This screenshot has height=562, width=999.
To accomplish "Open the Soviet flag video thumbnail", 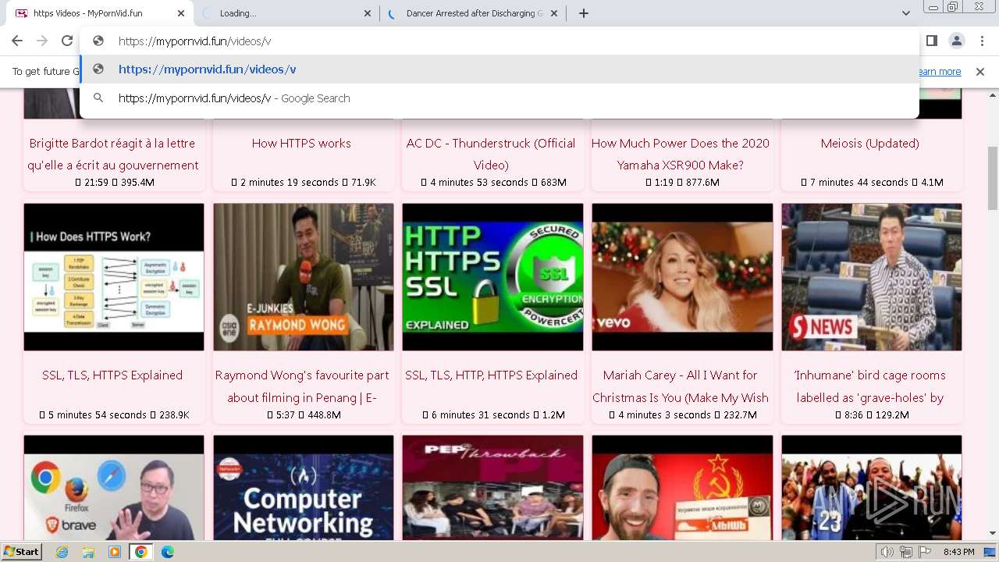I will [x=682, y=488].
